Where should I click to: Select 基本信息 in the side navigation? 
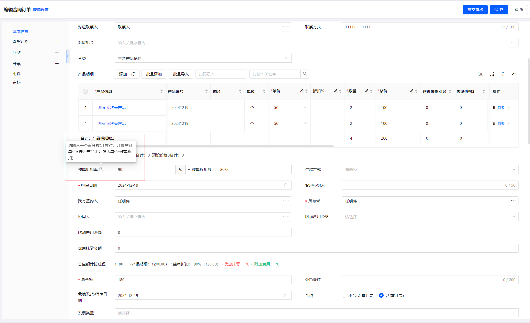tap(20, 31)
